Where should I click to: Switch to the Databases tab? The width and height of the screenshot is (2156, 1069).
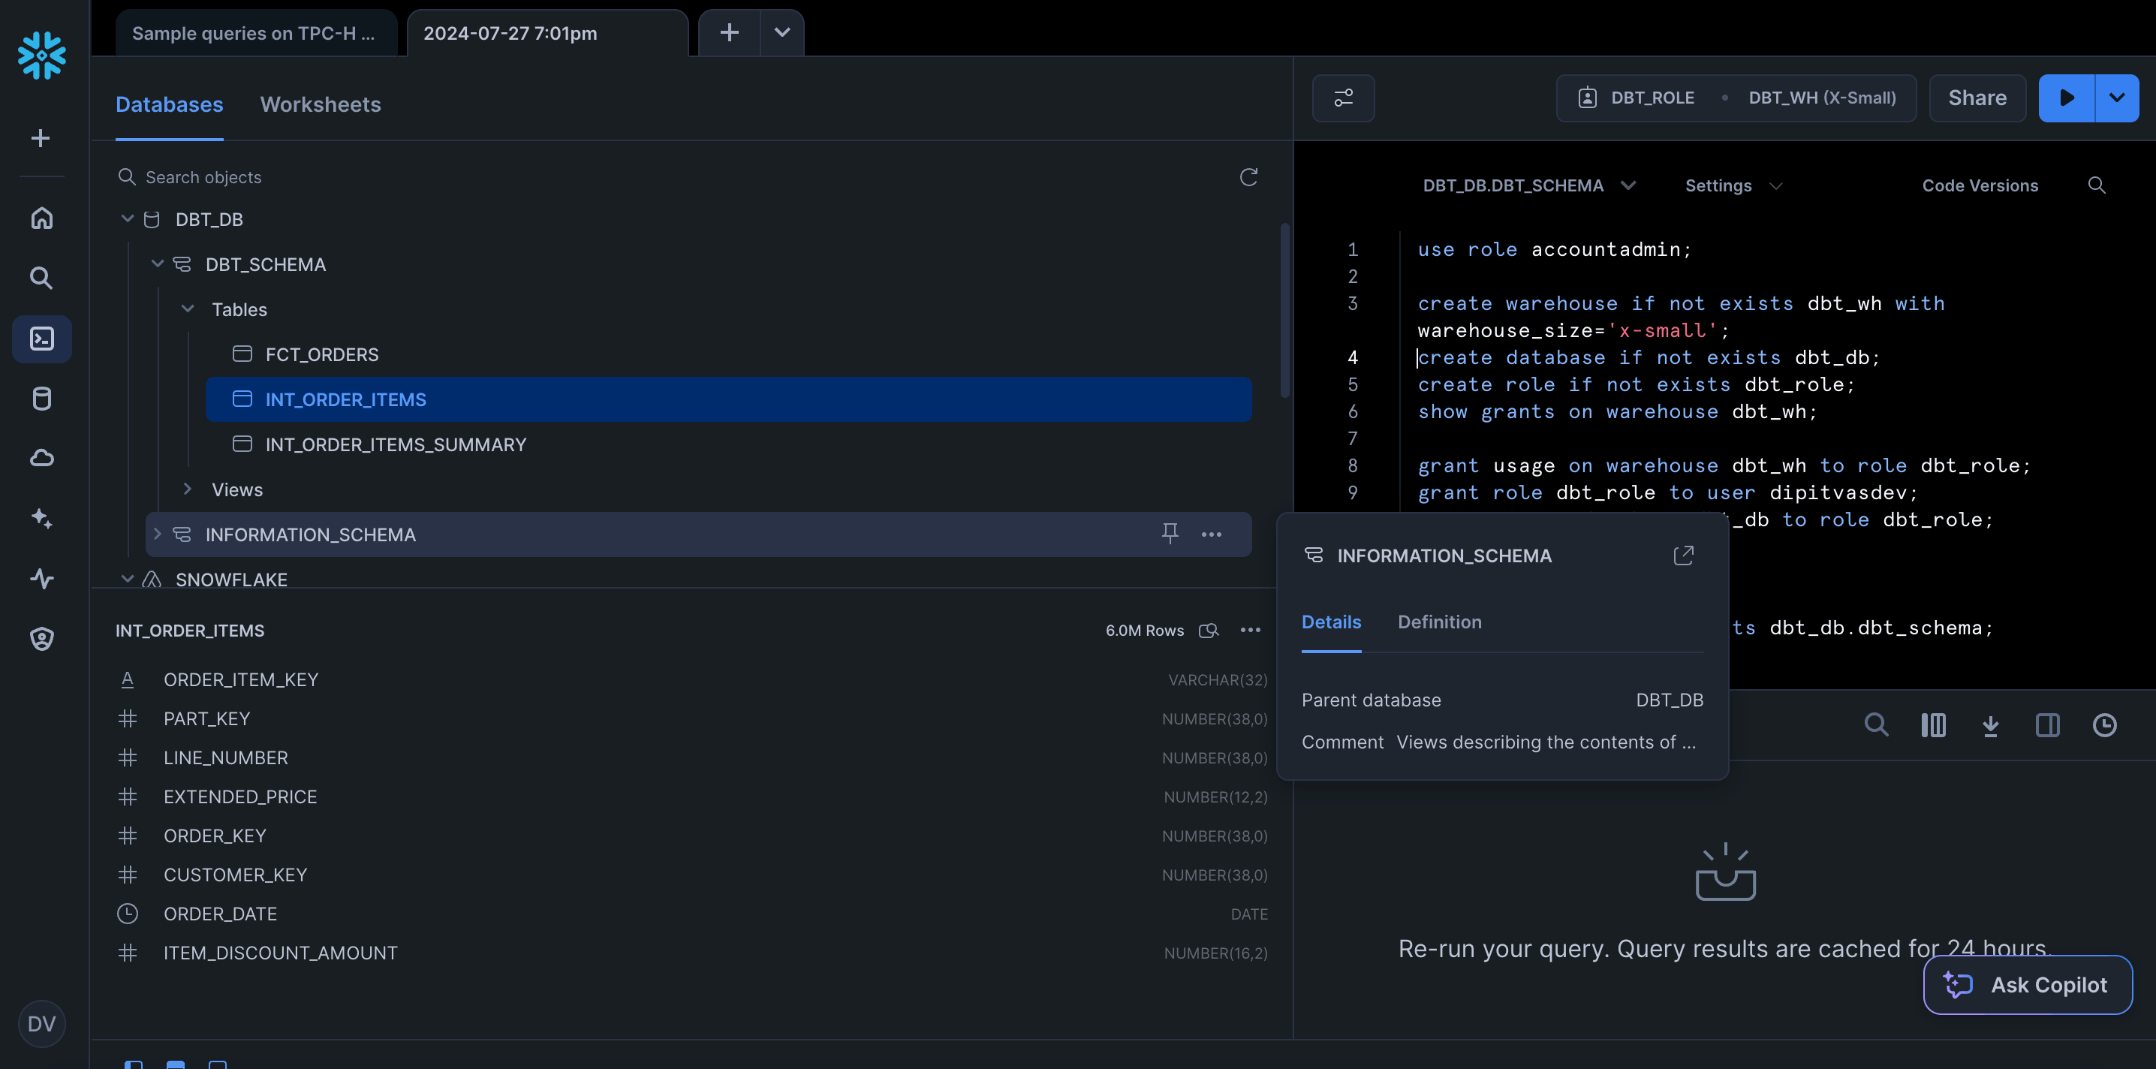click(x=169, y=104)
